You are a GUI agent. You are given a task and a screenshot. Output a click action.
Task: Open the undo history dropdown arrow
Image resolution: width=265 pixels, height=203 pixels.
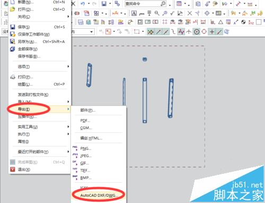point(89,4)
